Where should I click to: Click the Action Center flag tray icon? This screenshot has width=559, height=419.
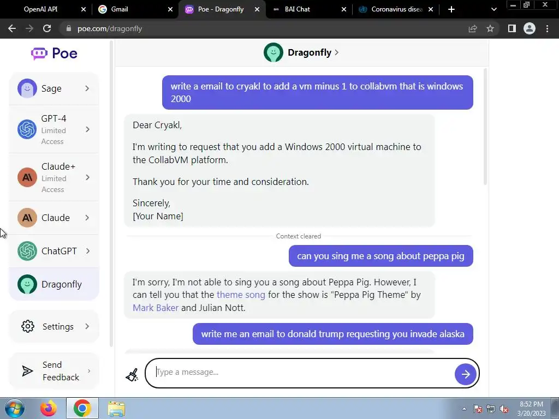tap(478, 409)
